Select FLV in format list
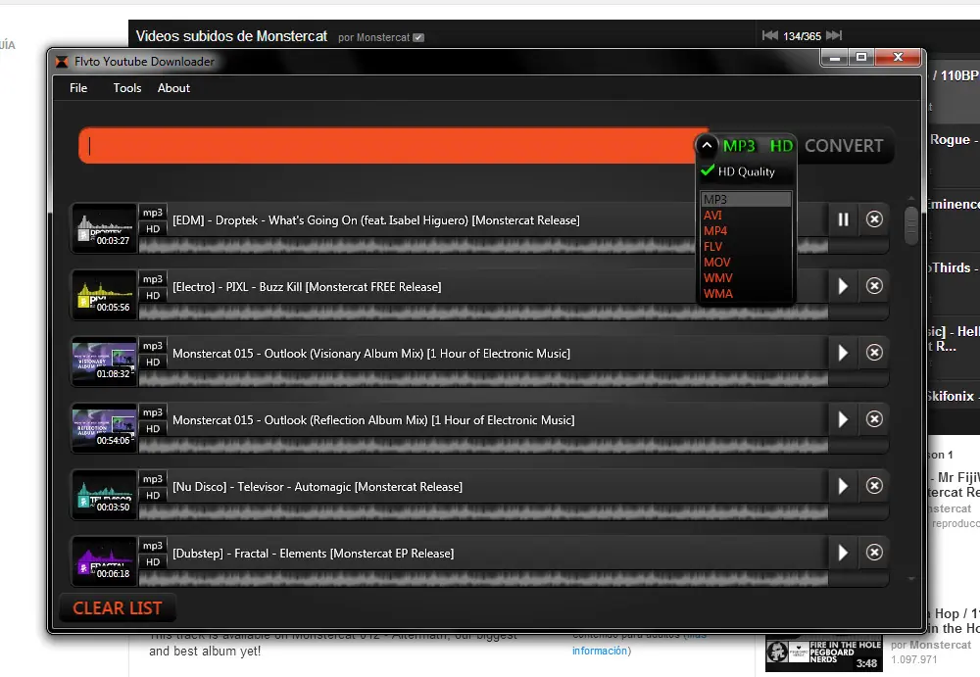 click(746, 246)
